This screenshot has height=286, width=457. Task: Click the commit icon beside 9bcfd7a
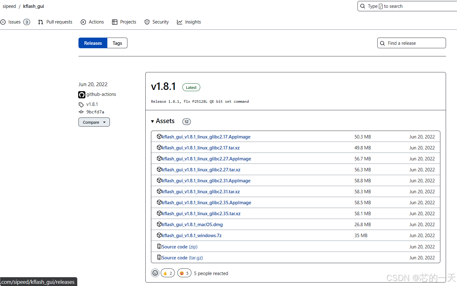tap(81, 112)
